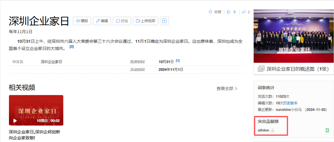Click the 活动时间 value 2024年11月1日
The image size is (334, 142).
pyautogui.click(x=171, y=69)
